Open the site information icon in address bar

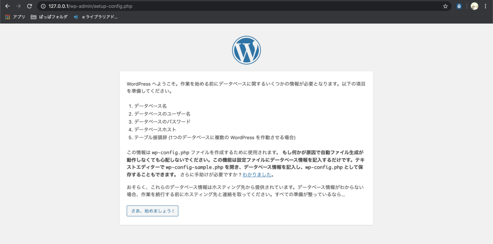[43, 6]
